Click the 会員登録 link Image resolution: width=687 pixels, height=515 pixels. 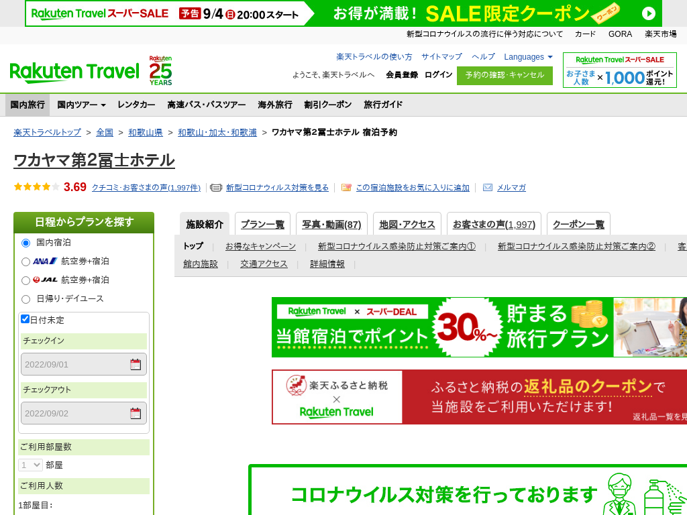point(402,75)
